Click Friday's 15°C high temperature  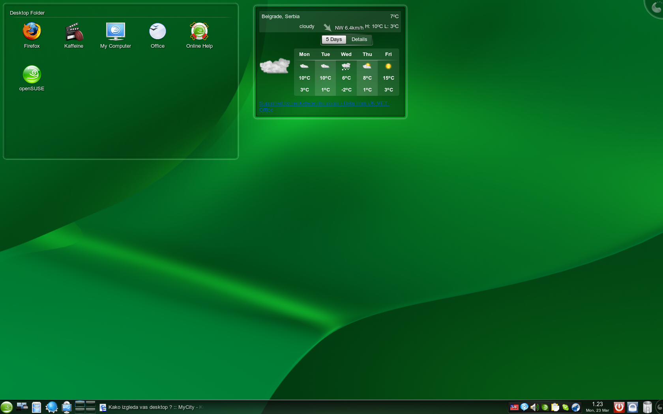[388, 78]
